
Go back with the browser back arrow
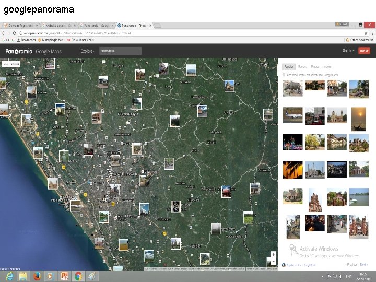[3, 33]
